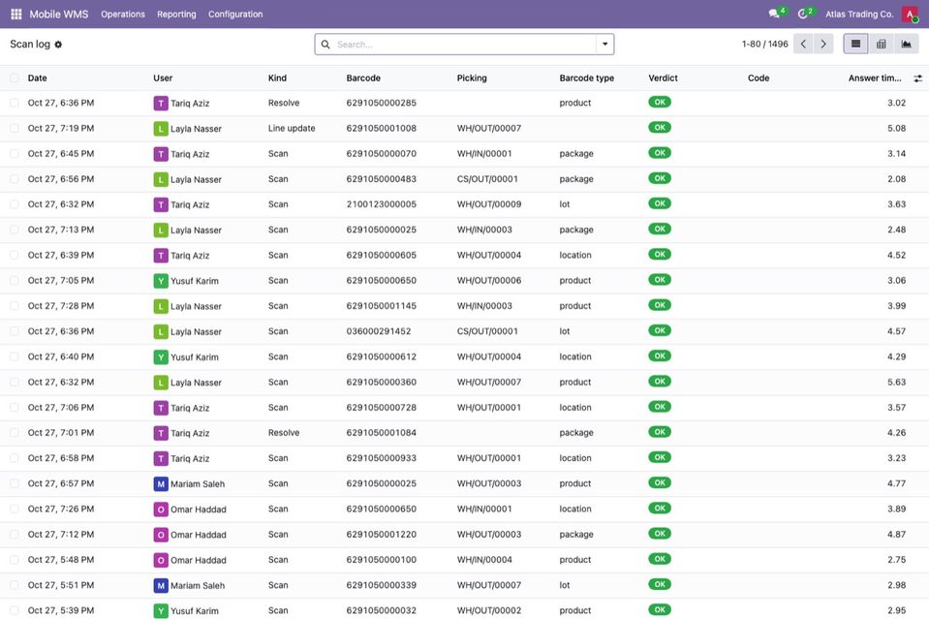Open Scan log settings gear icon

[x=58, y=45]
